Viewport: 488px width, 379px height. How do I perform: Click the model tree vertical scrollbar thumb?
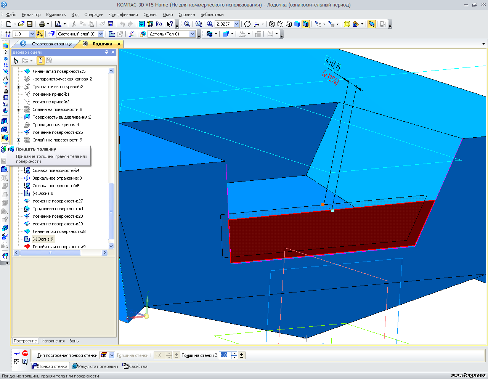coord(111,212)
